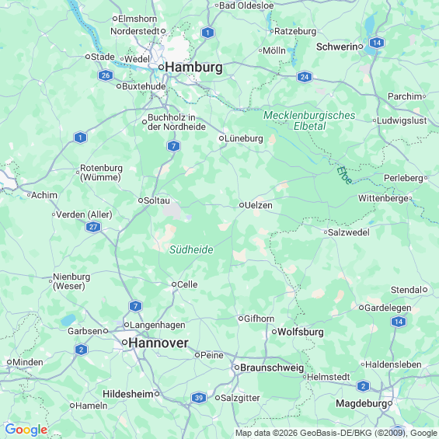Click the route 2 shield near Magdeburg

[x=363, y=386]
